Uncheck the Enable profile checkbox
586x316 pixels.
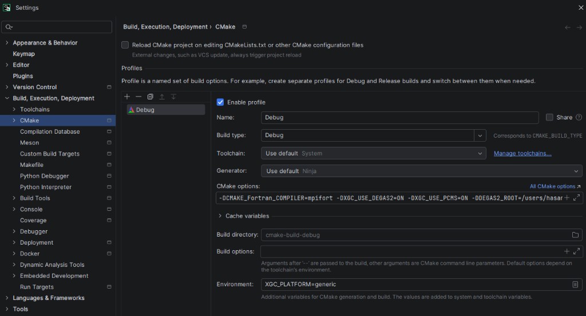pyautogui.click(x=220, y=102)
